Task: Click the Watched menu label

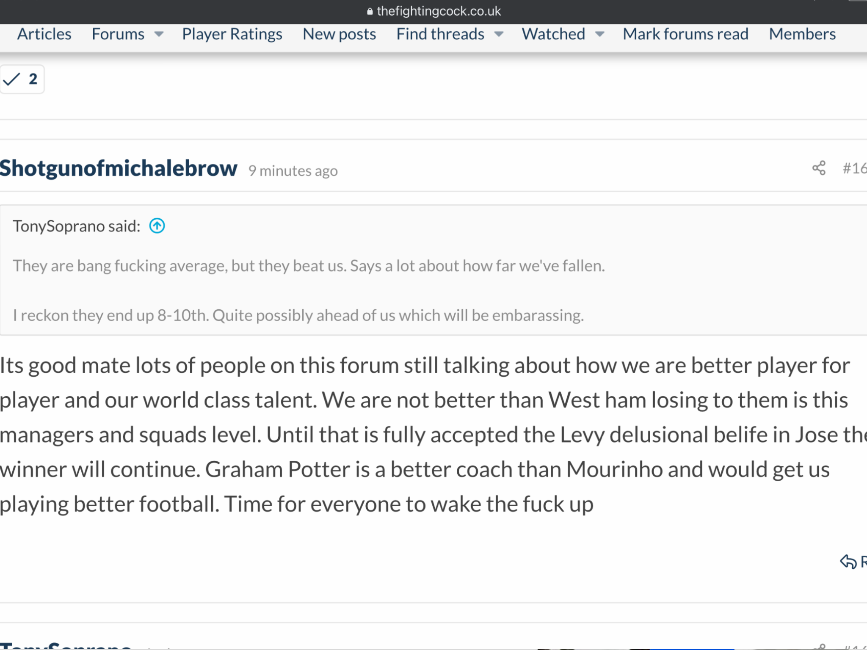Action: click(x=553, y=34)
